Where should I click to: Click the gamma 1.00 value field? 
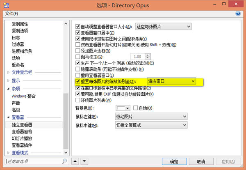[138, 57]
